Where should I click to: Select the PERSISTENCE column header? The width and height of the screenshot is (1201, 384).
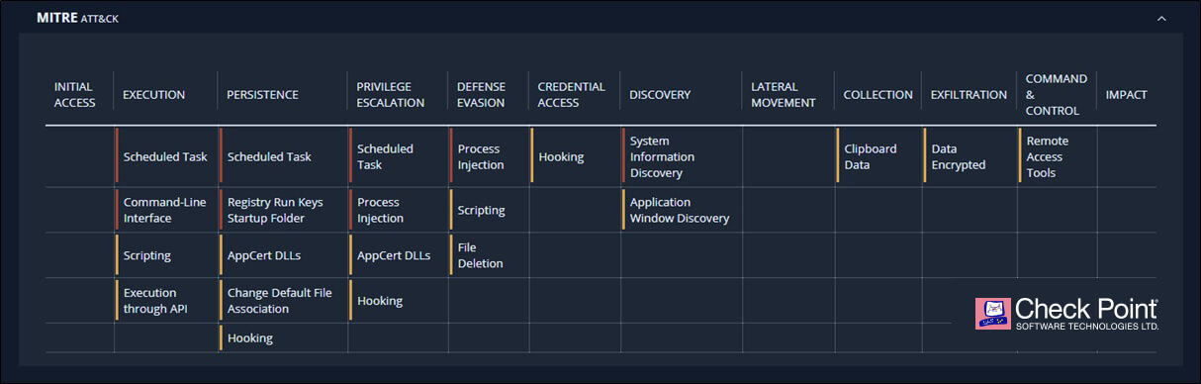[x=262, y=95]
